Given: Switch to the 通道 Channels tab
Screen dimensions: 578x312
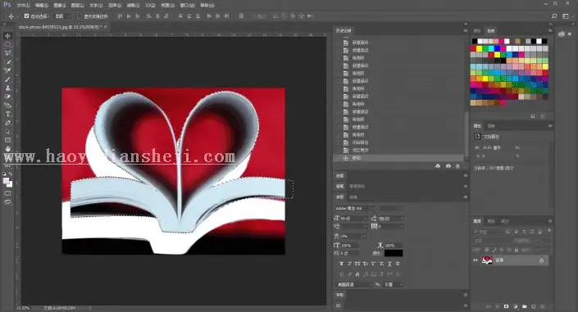Looking at the screenshot, I should 491,221.
